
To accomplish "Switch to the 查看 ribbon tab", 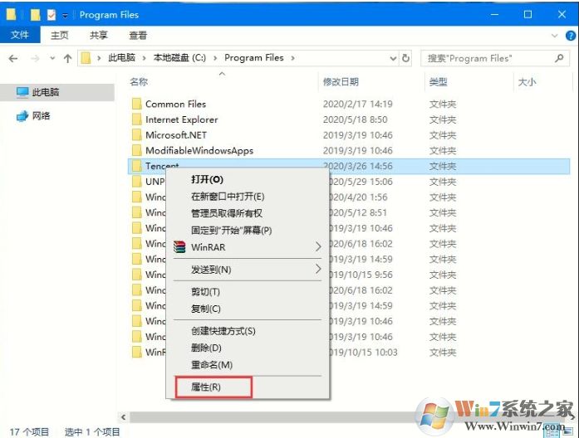I will pyautogui.click(x=138, y=36).
